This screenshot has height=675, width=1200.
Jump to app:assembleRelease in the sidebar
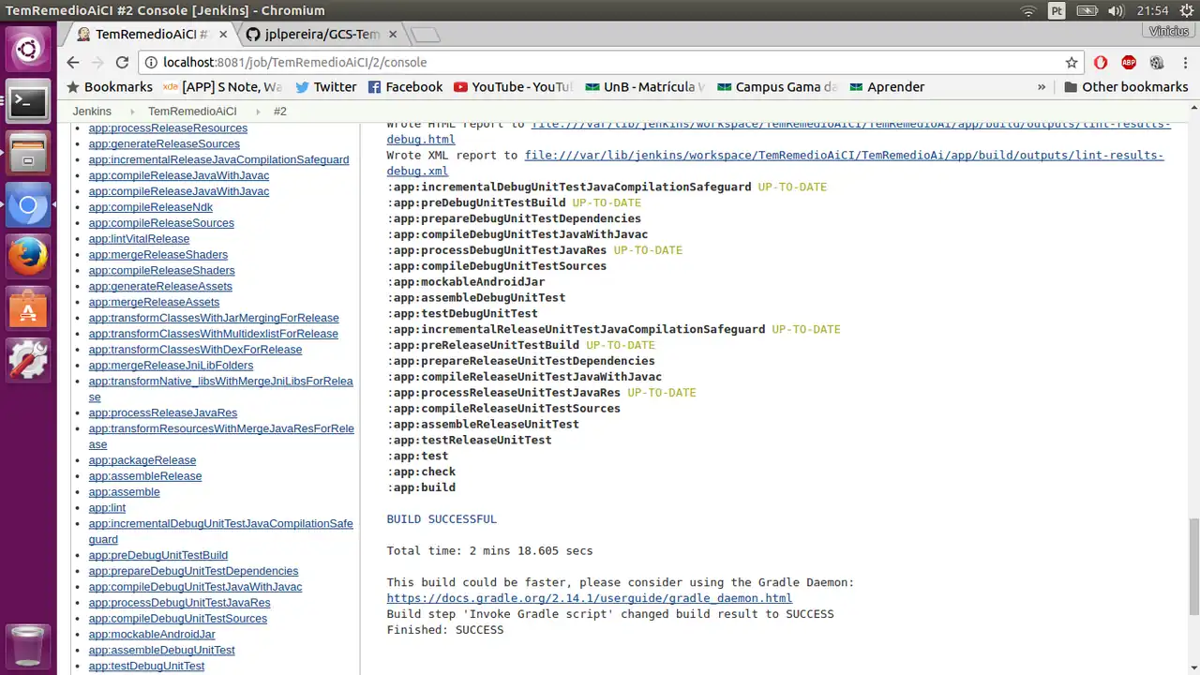point(144,476)
